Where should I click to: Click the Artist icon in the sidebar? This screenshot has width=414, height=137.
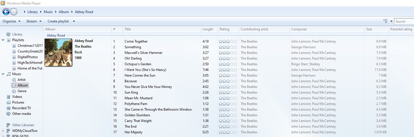(14, 80)
